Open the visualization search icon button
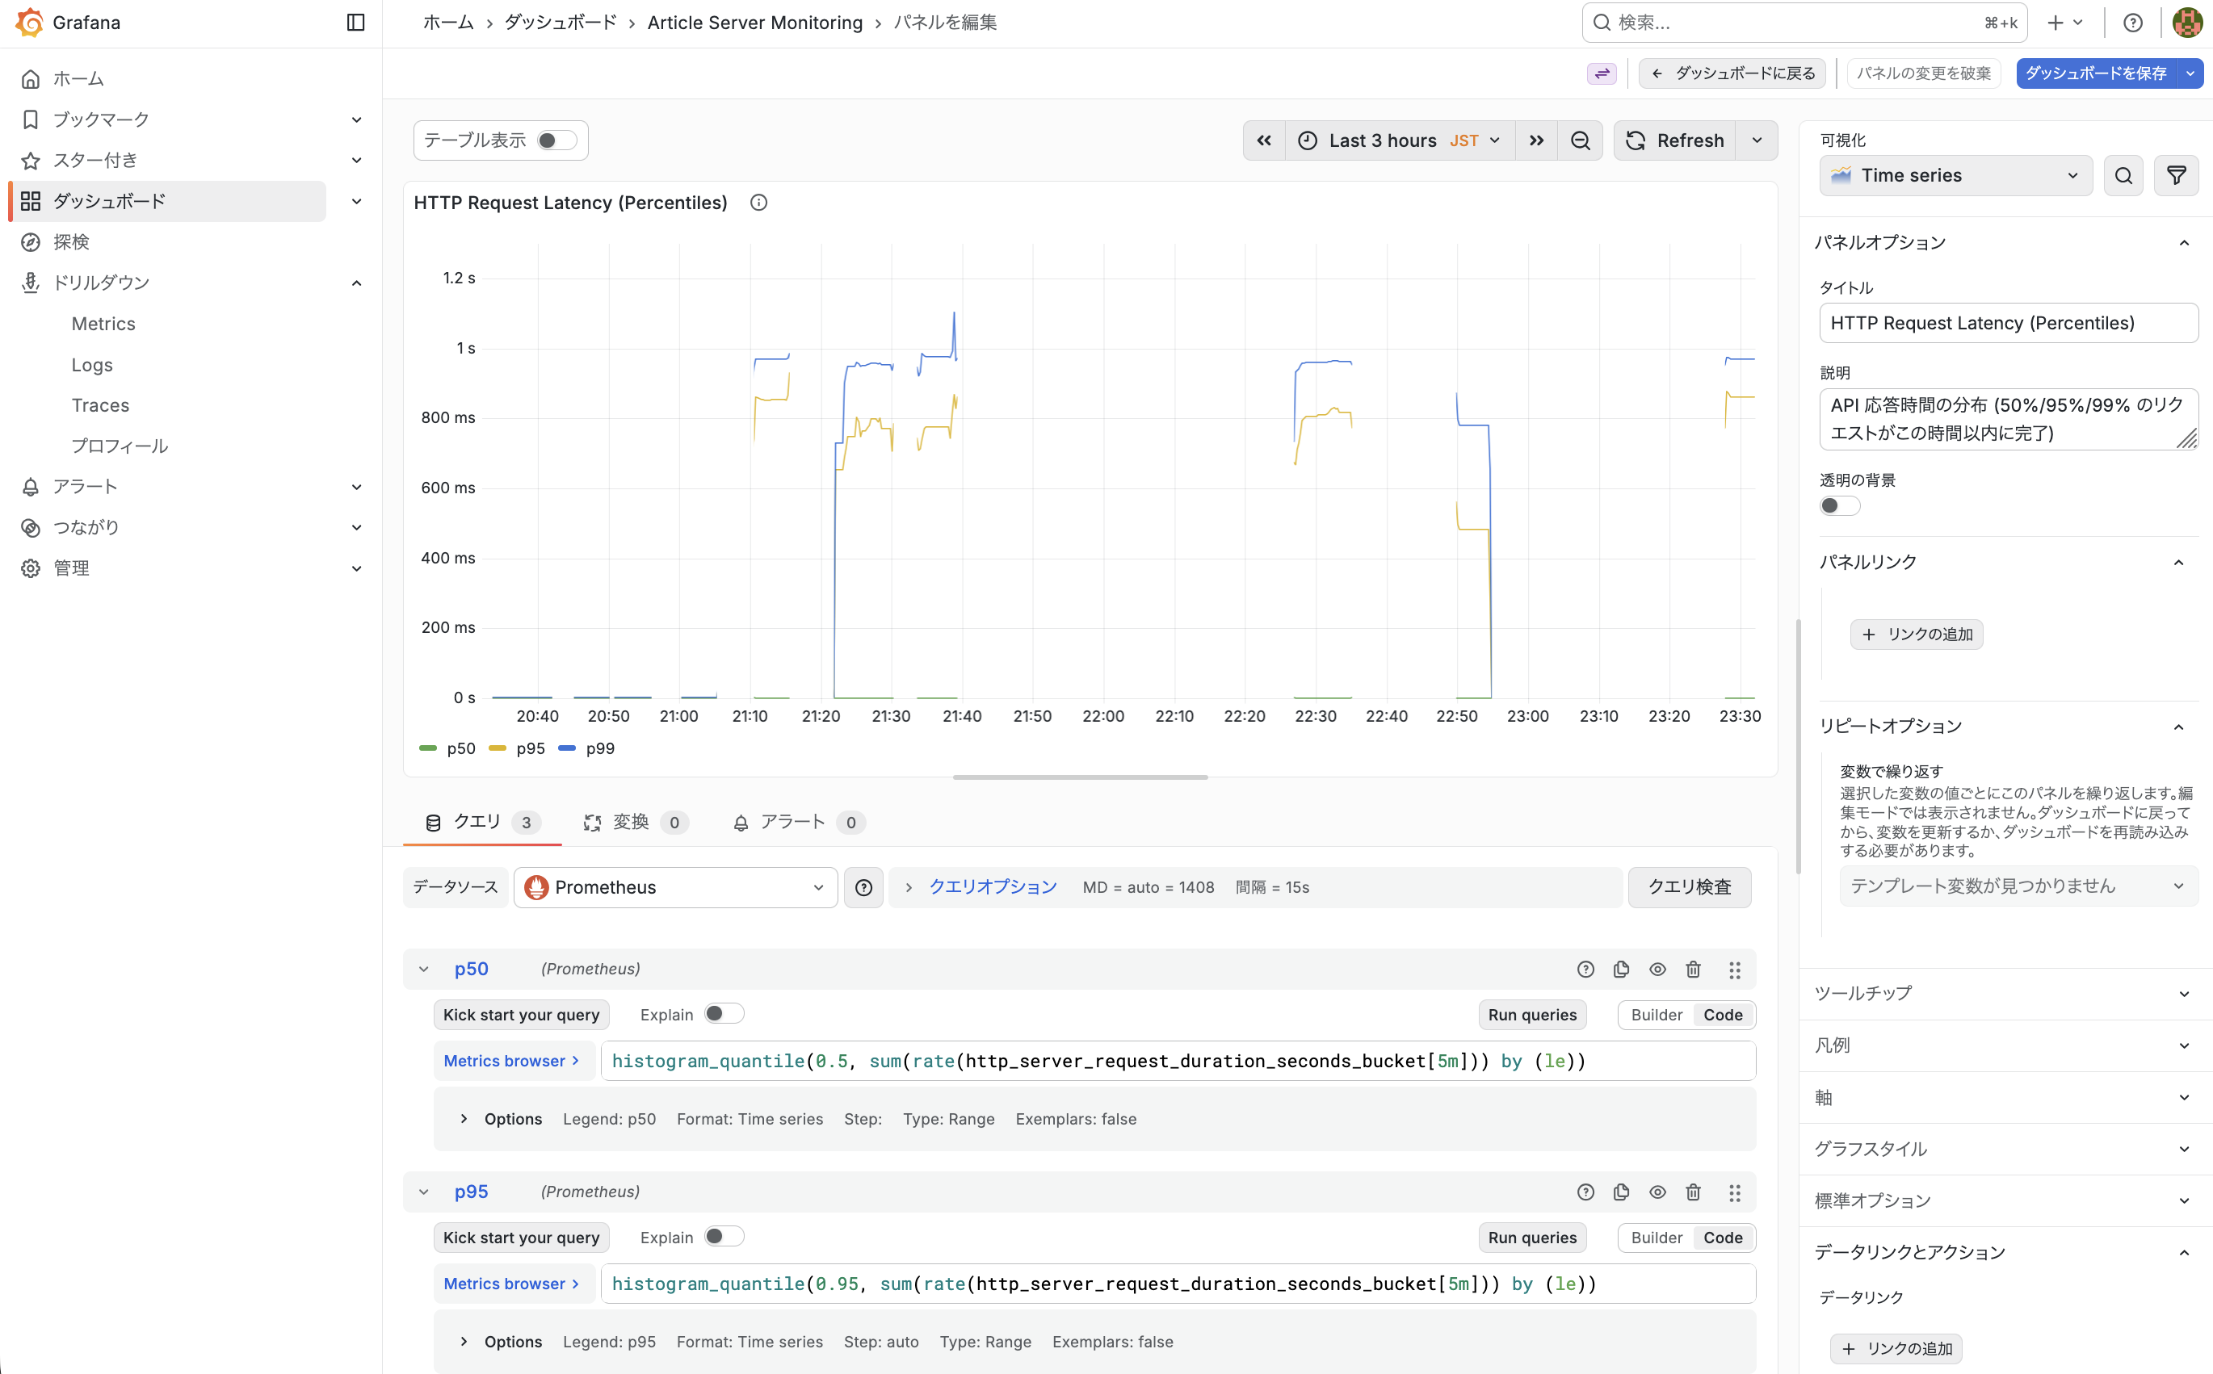This screenshot has height=1374, width=2213. (x=2123, y=175)
